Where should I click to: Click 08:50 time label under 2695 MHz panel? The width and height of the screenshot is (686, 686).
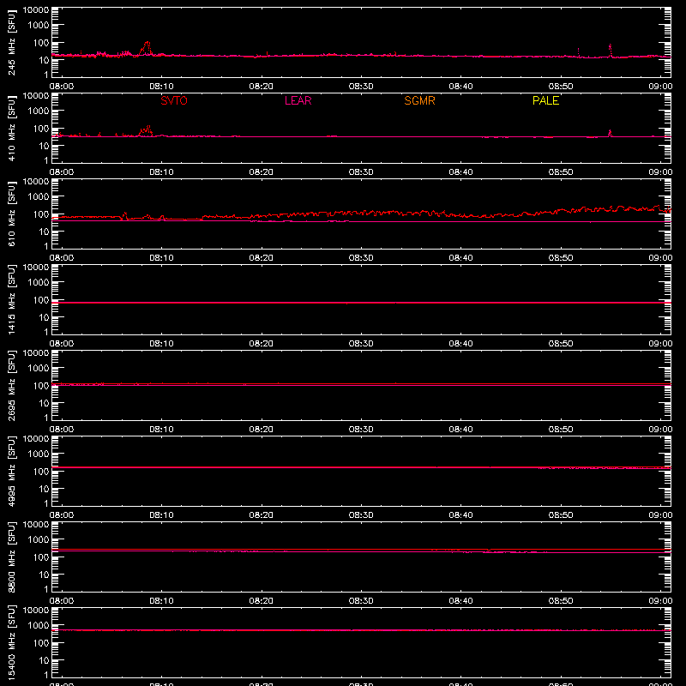(561, 430)
